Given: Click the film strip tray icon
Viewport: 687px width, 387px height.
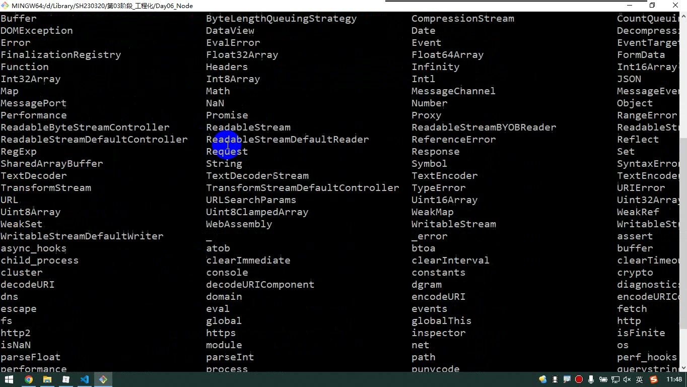Looking at the screenshot, I should [x=555, y=379].
